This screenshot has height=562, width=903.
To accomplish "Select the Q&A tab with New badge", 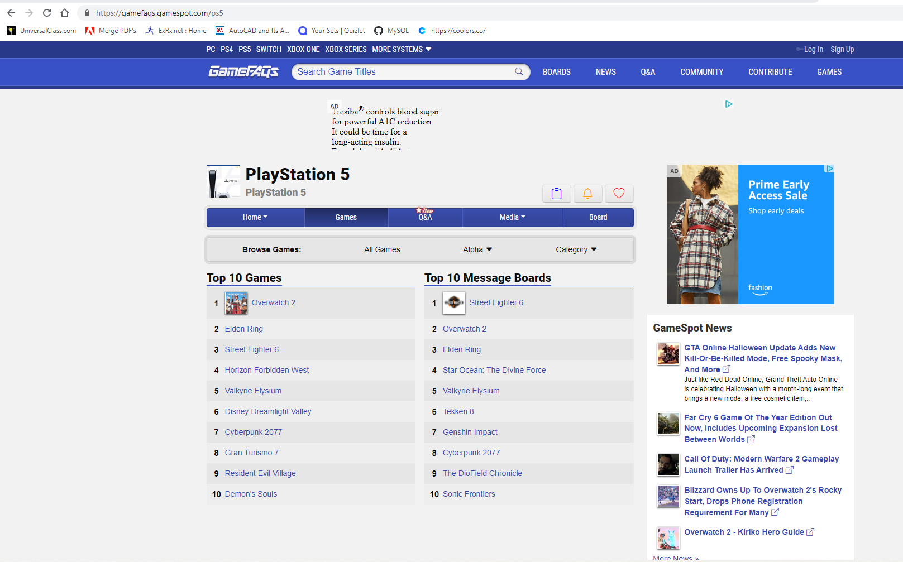I will click(x=426, y=217).
